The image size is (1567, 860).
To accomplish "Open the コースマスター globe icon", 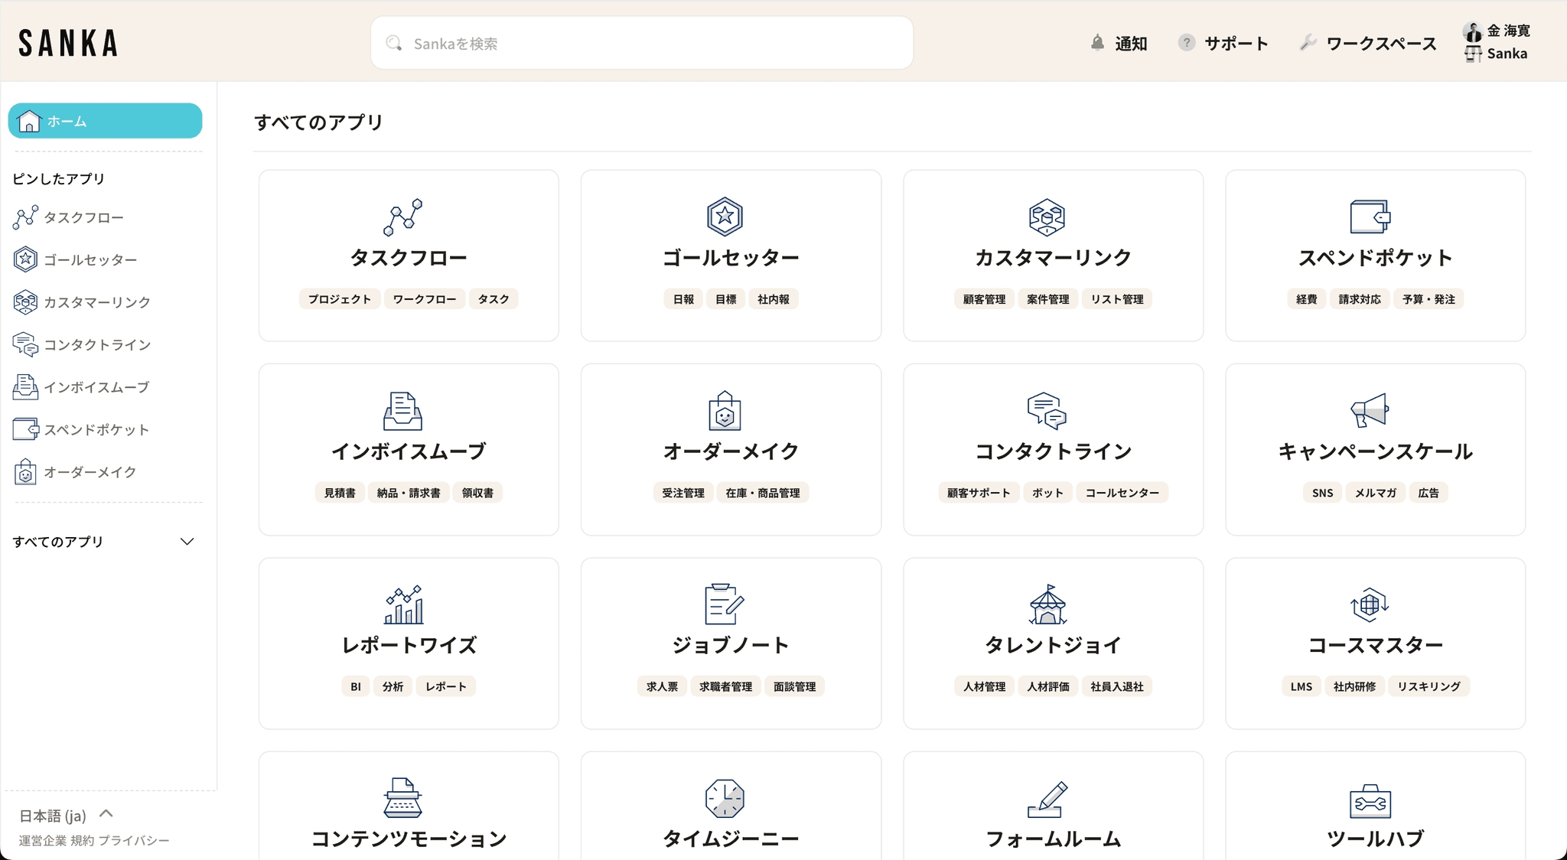I will (1370, 604).
